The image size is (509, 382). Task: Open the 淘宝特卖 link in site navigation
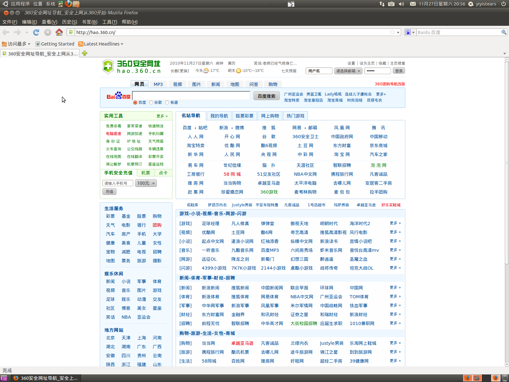(196, 145)
